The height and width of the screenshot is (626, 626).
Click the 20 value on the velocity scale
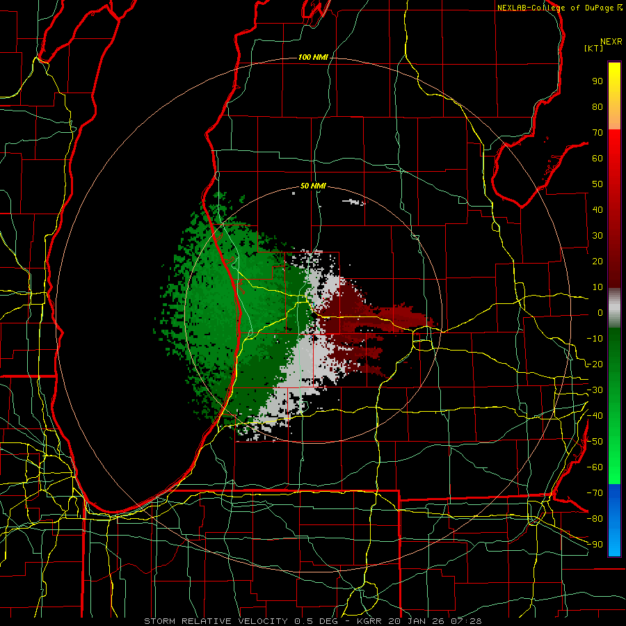[x=597, y=262]
